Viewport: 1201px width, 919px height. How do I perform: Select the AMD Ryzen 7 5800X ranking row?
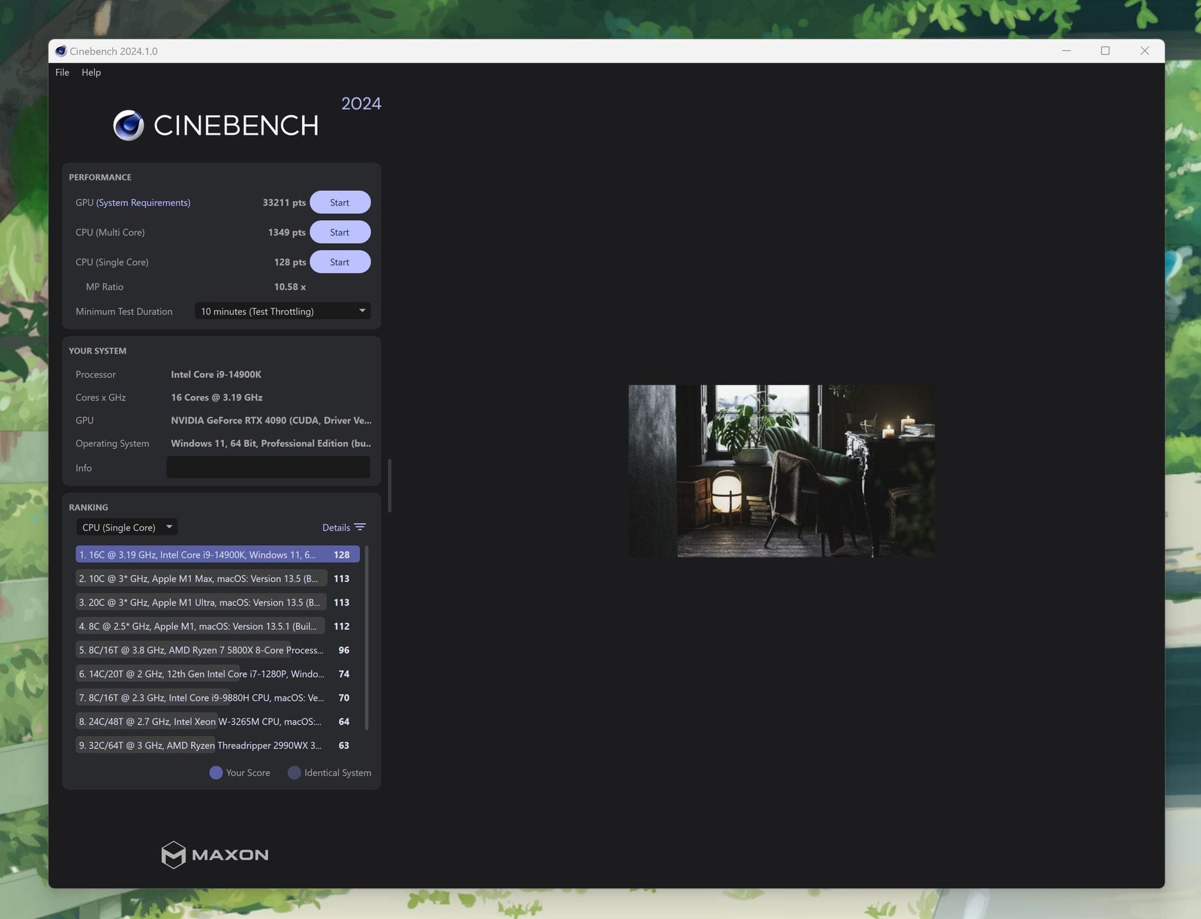218,650
